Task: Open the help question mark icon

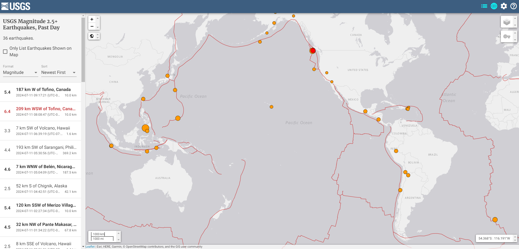Action: 514,6
